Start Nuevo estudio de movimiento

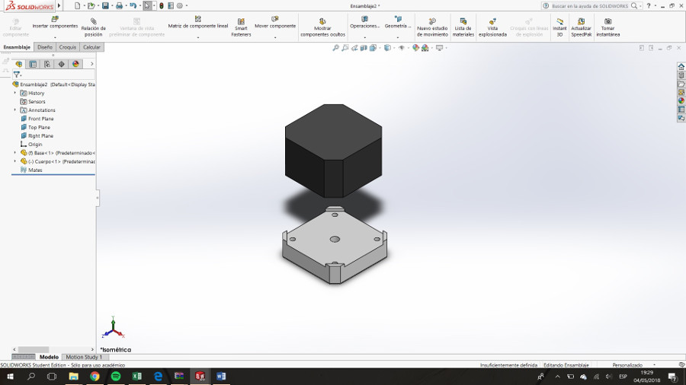432,27
